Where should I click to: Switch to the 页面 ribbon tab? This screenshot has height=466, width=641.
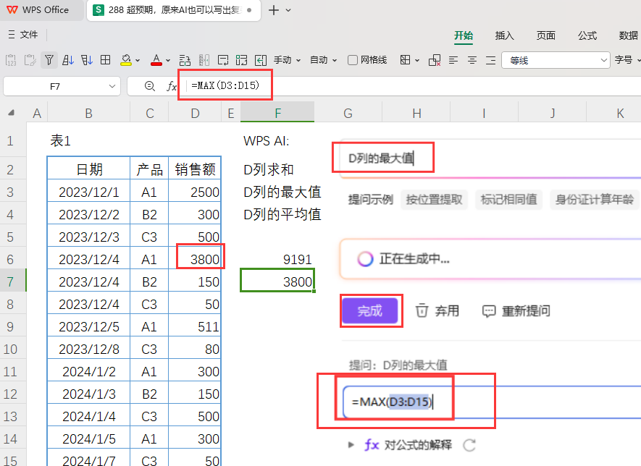545,35
